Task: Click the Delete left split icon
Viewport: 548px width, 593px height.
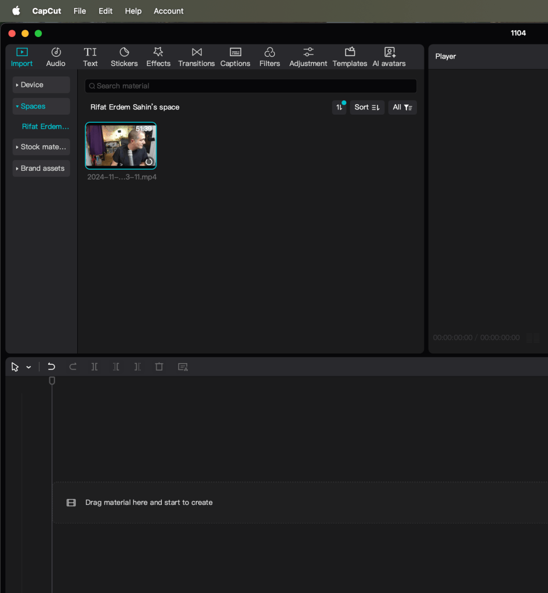Action: [x=116, y=367]
